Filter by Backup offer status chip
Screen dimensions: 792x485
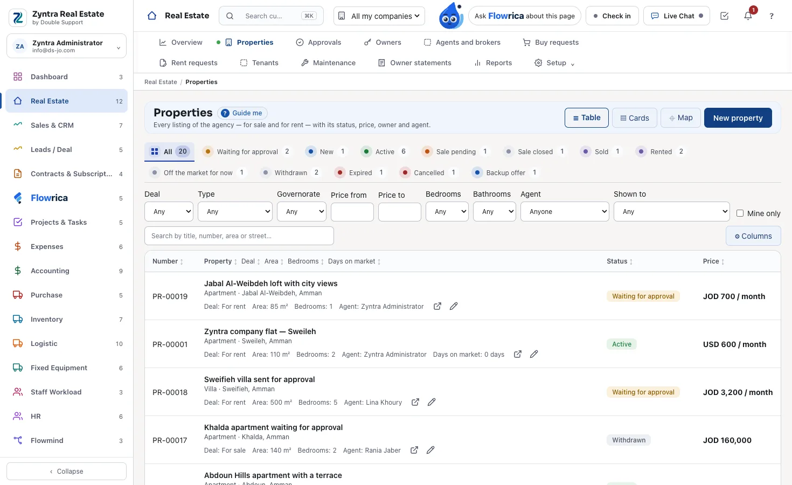tap(505, 172)
